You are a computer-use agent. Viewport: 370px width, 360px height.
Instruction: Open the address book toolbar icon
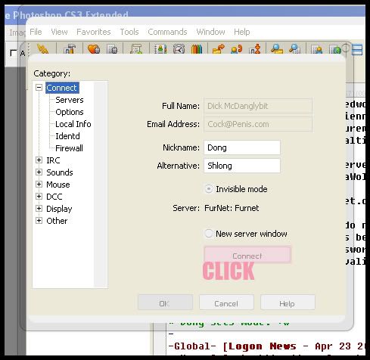coord(160,48)
